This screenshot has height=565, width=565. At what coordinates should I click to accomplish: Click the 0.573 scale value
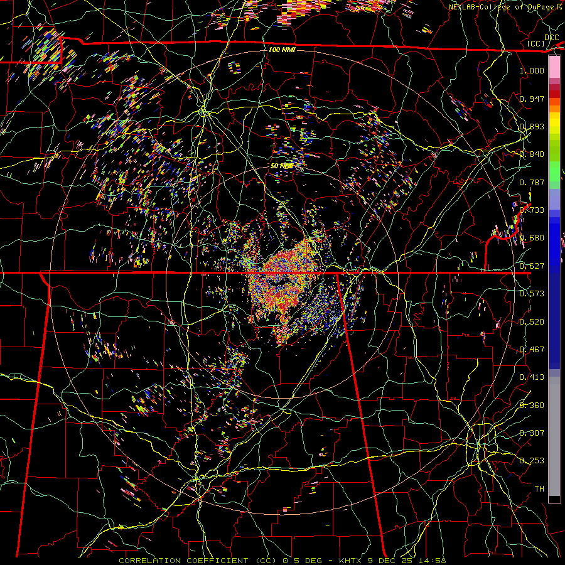coord(532,294)
